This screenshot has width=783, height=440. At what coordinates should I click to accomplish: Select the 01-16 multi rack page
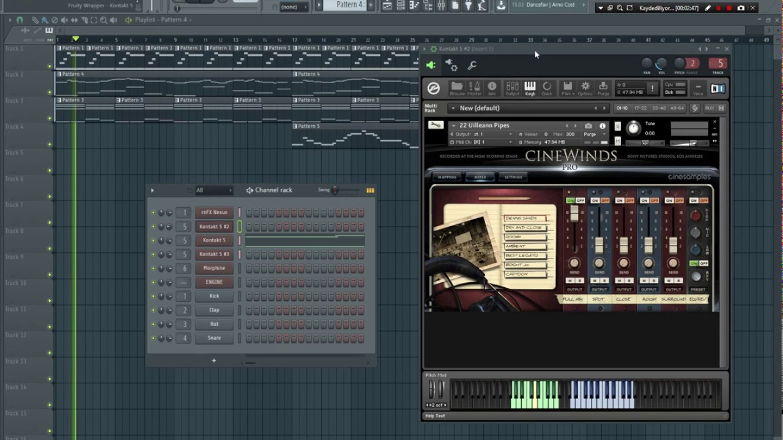[x=622, y=108]
